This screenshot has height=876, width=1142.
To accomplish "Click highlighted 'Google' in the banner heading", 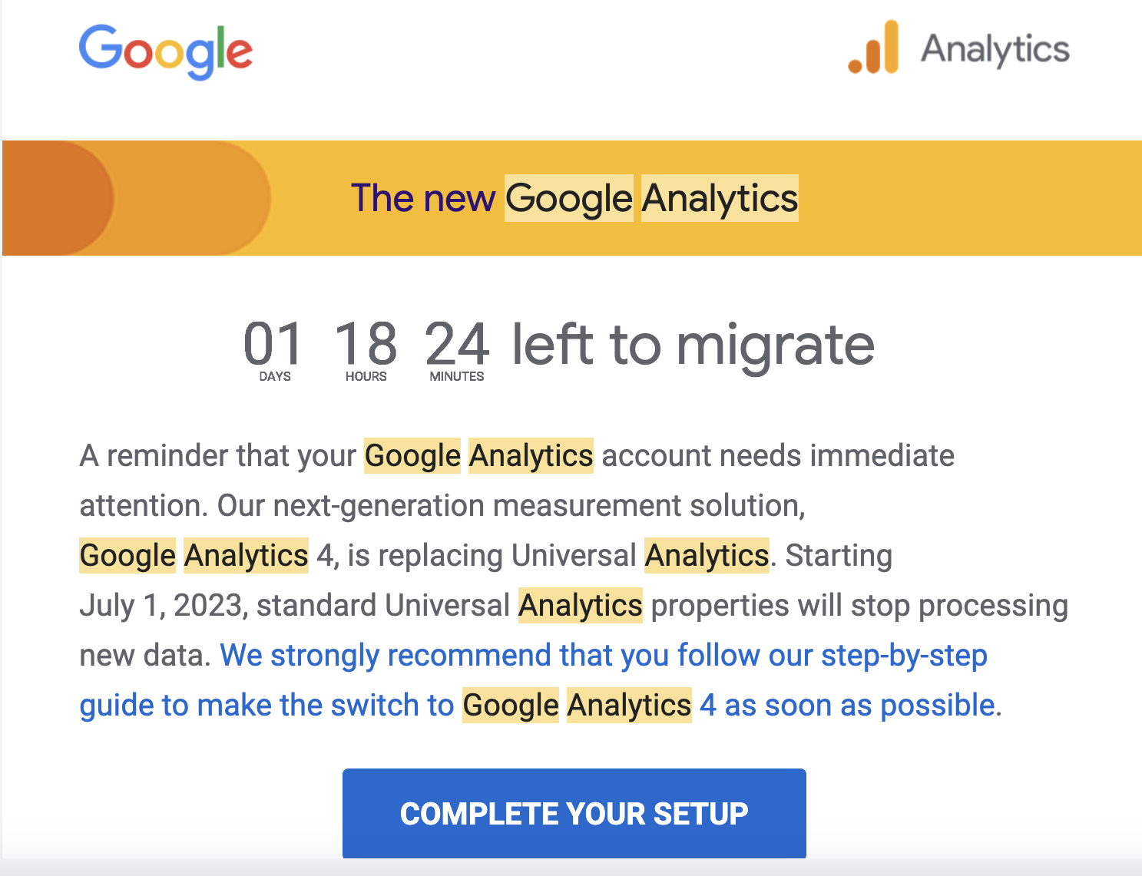I will [x=569, y=198].
